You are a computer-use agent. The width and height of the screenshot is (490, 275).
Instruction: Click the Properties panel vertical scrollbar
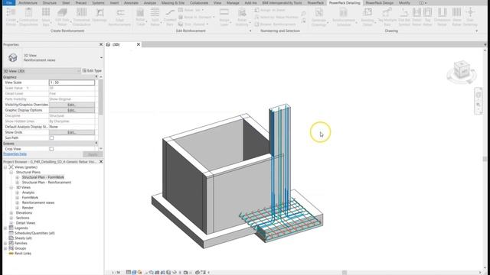click(x=100, y=97)
